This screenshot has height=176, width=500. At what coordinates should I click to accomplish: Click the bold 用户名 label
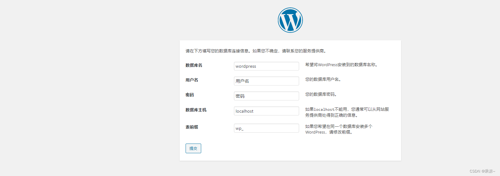(192, 80)
